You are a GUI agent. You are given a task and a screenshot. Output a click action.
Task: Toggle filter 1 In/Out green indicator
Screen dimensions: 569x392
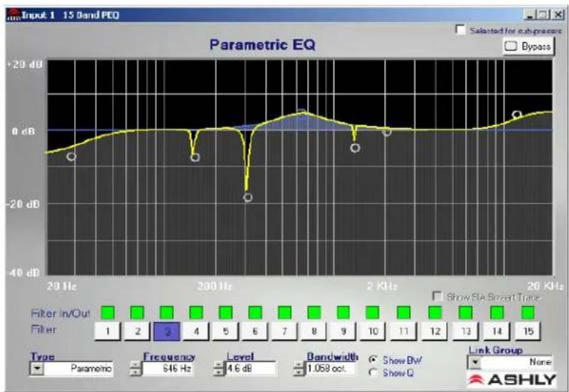tap(108, 312)
